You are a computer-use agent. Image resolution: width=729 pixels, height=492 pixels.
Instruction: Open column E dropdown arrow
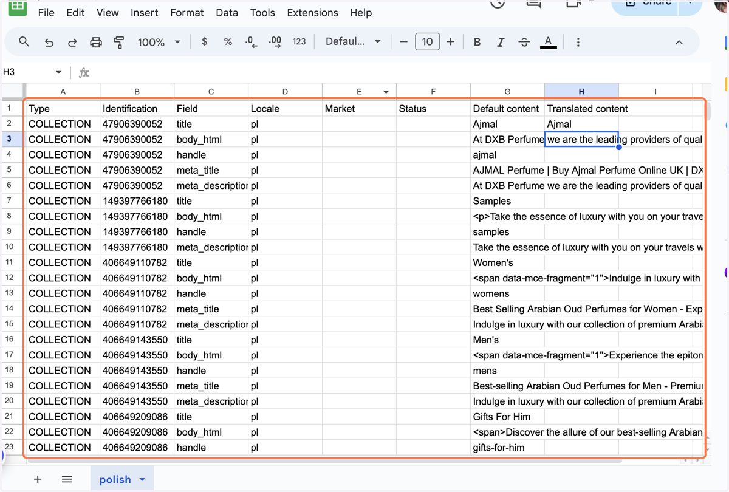point(386,92)
